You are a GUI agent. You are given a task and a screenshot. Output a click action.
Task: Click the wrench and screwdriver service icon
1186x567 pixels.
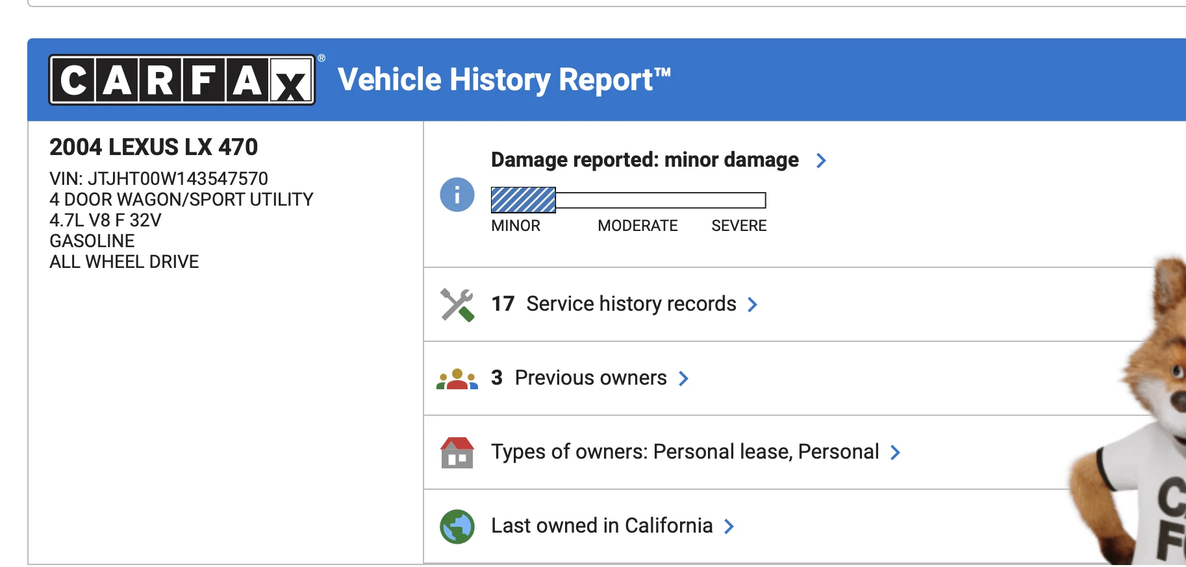click(x=457, y=304)
